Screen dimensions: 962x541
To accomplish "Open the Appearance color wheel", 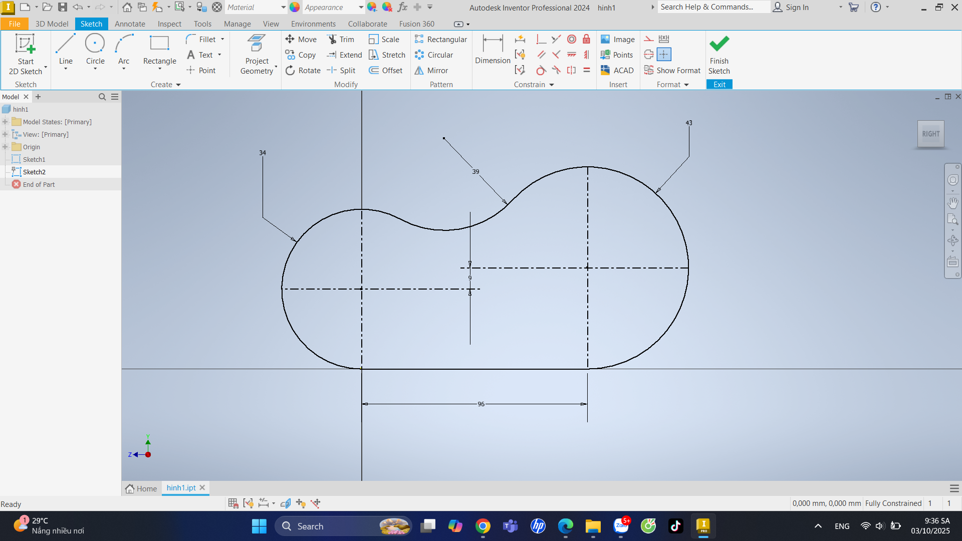I will [x=295, y=7].
